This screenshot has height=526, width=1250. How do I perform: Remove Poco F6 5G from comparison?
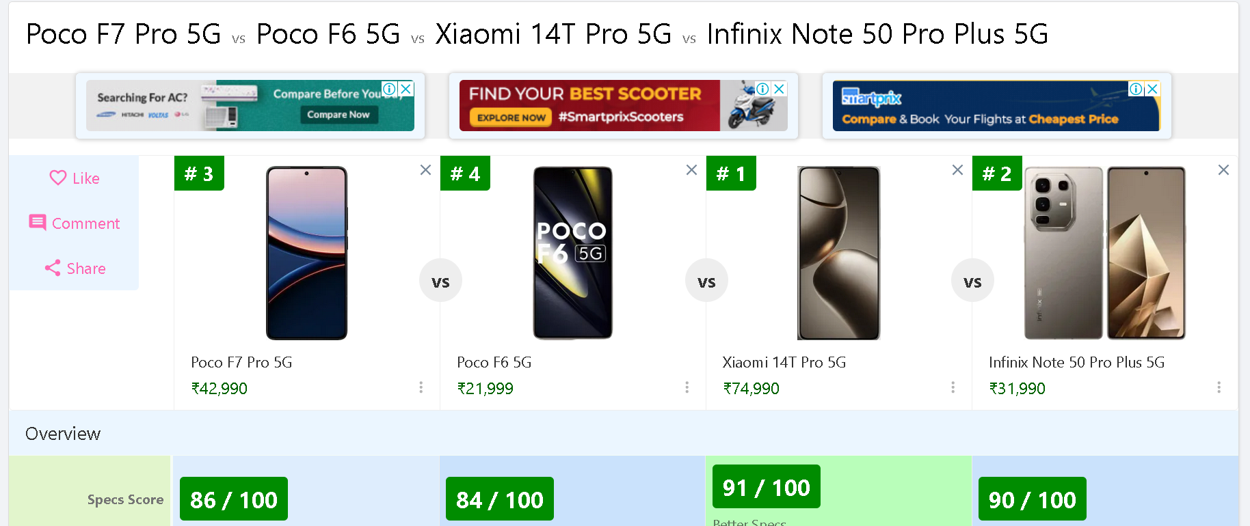691,169
